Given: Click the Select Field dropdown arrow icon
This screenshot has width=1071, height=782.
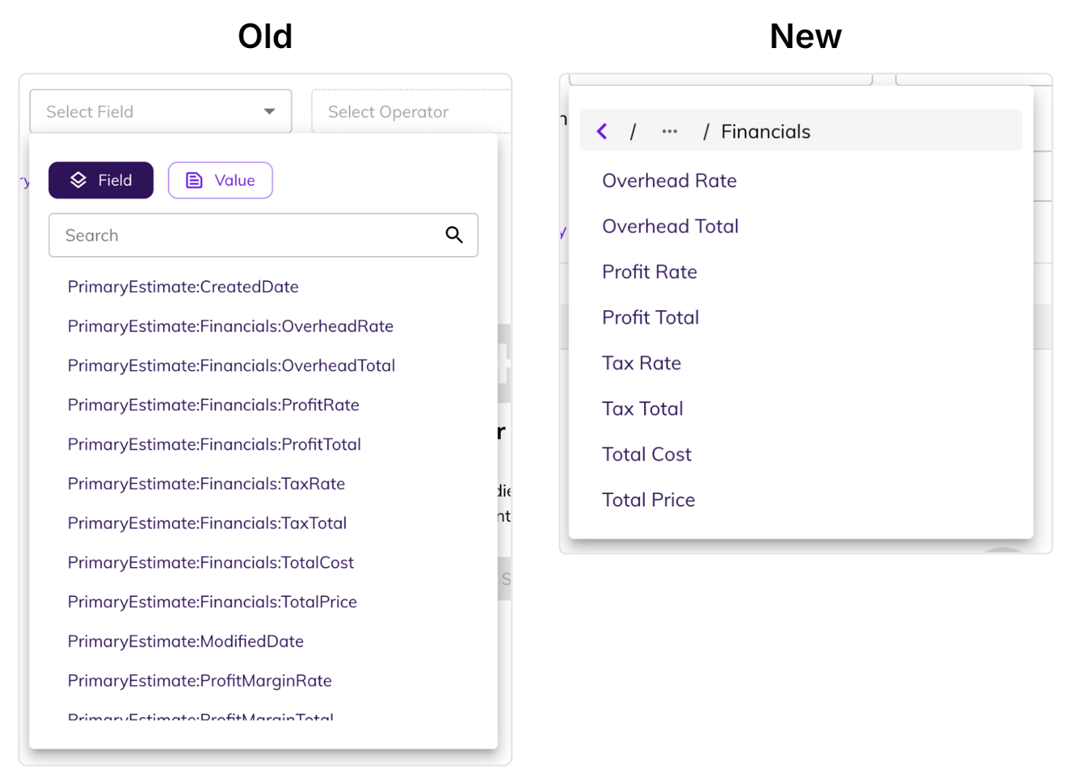Looking at the screenshot, I should point(269,111).
